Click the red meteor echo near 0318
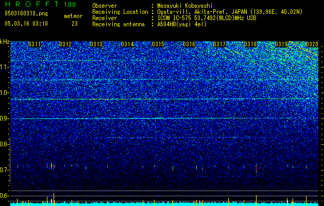 coord(256,168)
